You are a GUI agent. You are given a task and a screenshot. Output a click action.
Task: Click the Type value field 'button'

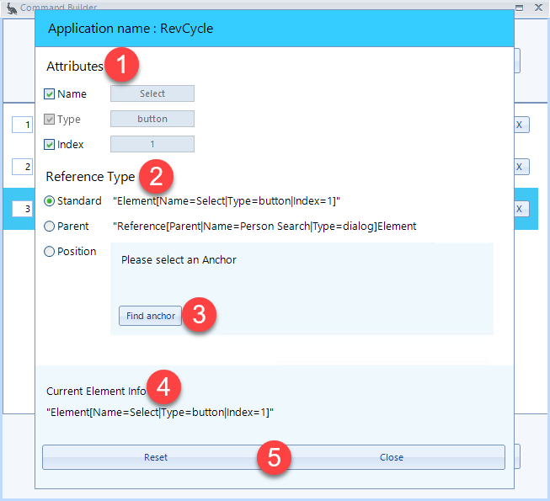point(152,119)
